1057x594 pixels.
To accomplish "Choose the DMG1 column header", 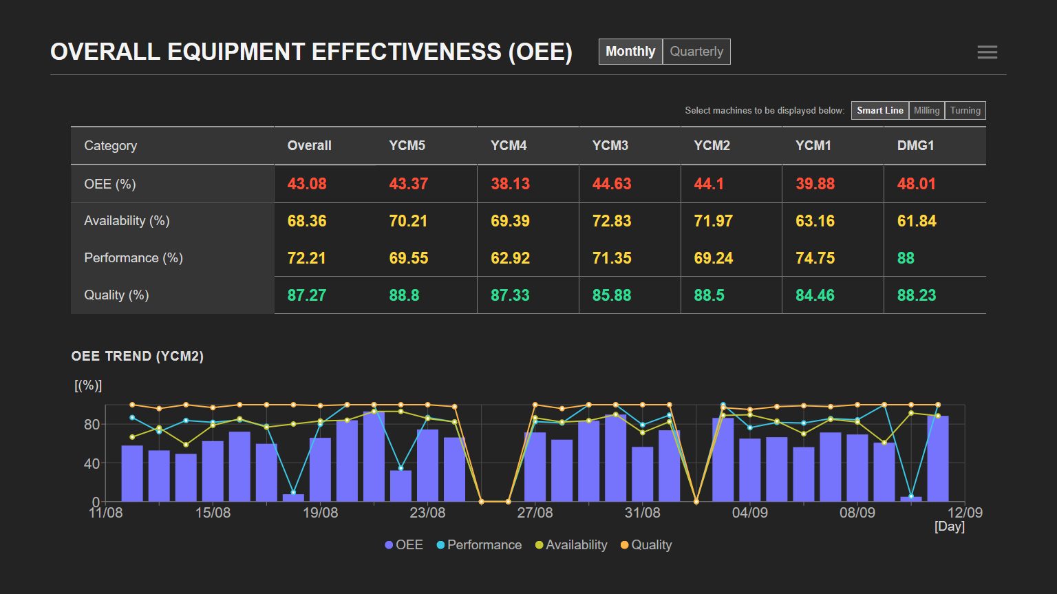I will (x=915, y=146).
